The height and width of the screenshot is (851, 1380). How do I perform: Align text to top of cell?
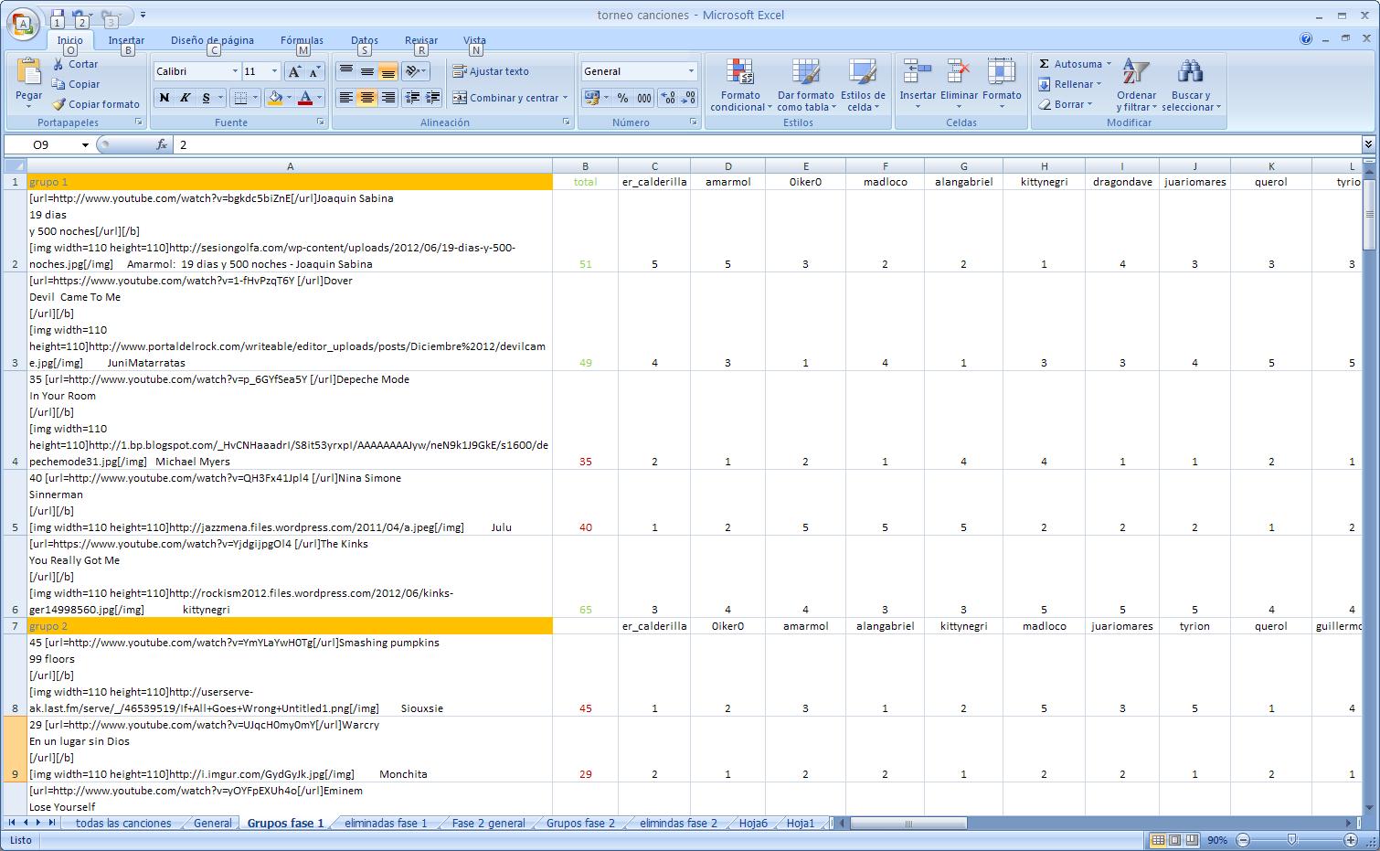click(x=345, y=71)
